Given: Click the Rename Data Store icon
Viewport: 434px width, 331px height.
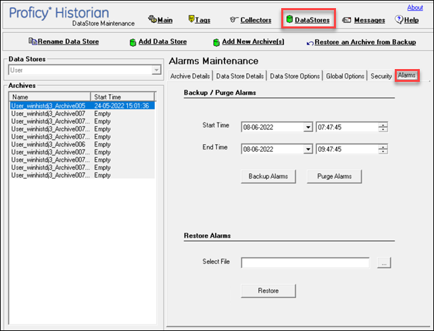Looking at the screenshot, I should (x=32, y=41).
